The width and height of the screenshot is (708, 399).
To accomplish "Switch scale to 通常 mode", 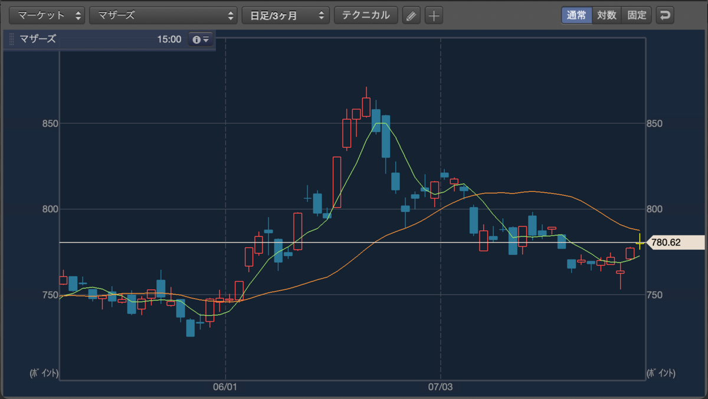I will coord(576,15).
